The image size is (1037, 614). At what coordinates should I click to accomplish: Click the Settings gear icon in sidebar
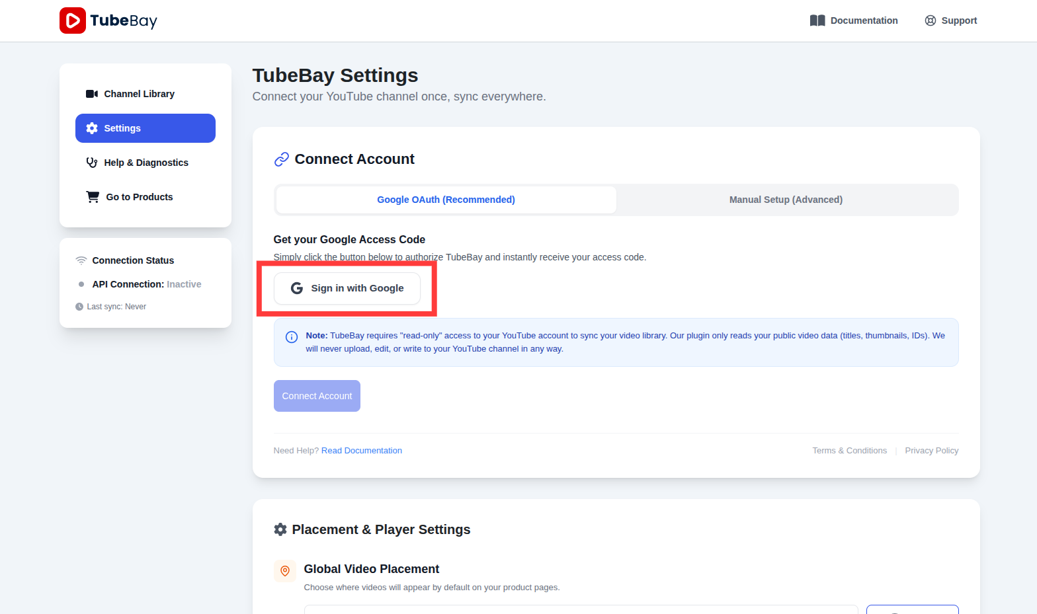click(92, 128)
